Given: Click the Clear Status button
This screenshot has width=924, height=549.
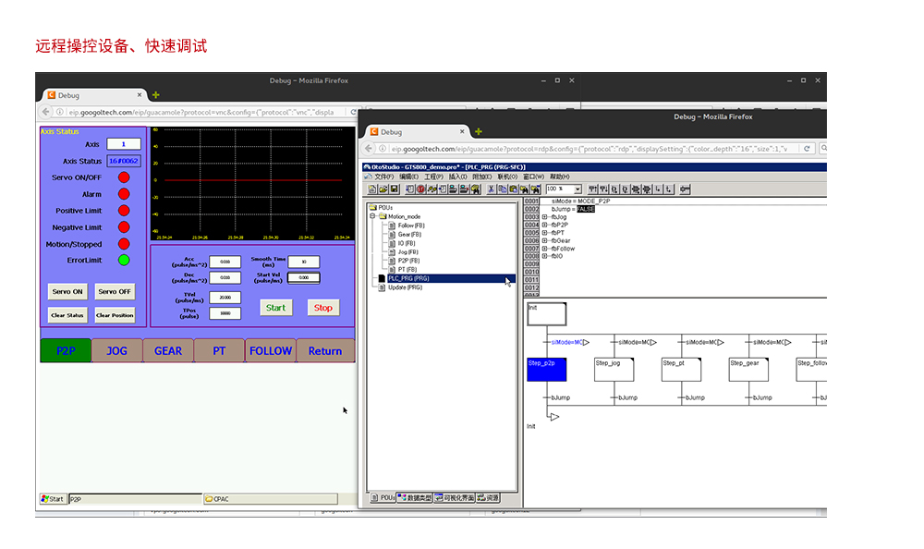Looking at the screenshot, I should [67, 315].
